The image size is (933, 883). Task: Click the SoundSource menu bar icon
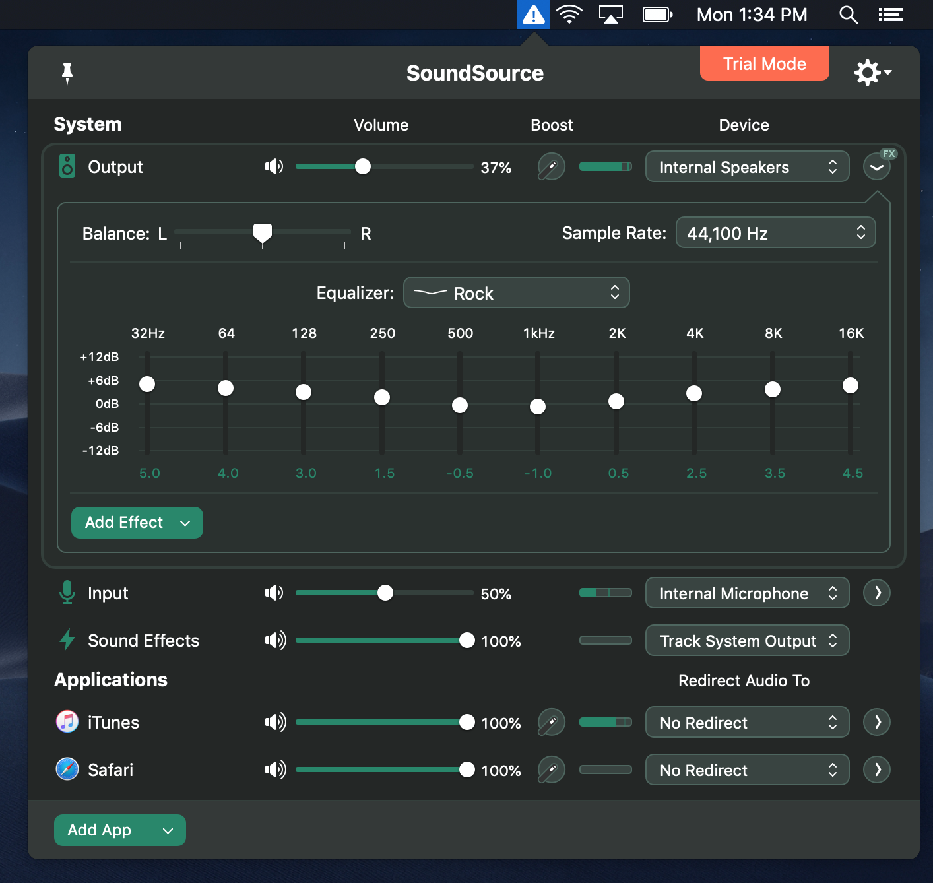(533, 15)
